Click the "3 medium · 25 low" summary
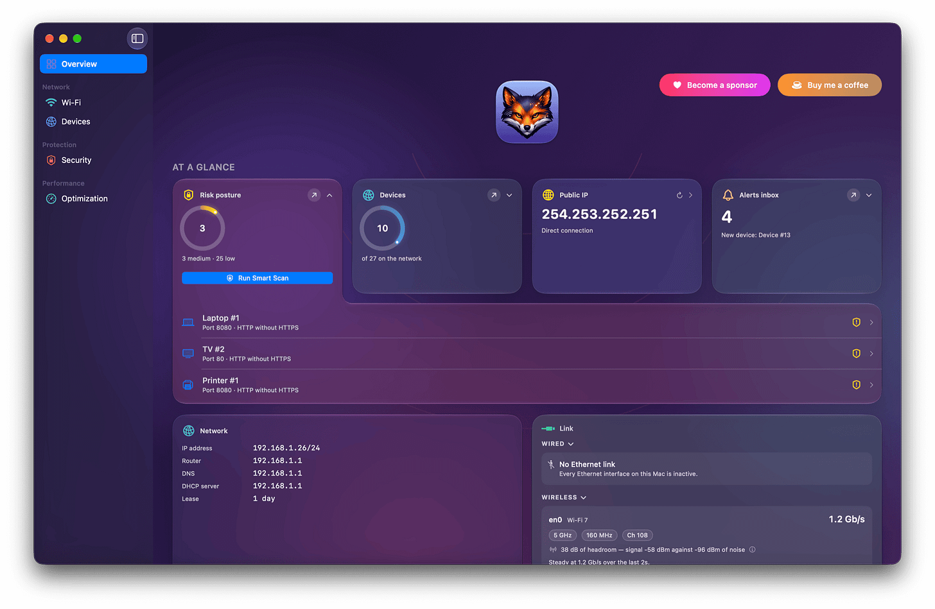The height and width of the screenshot is (609, 935). pyautogui.click(x=209, y=259)
